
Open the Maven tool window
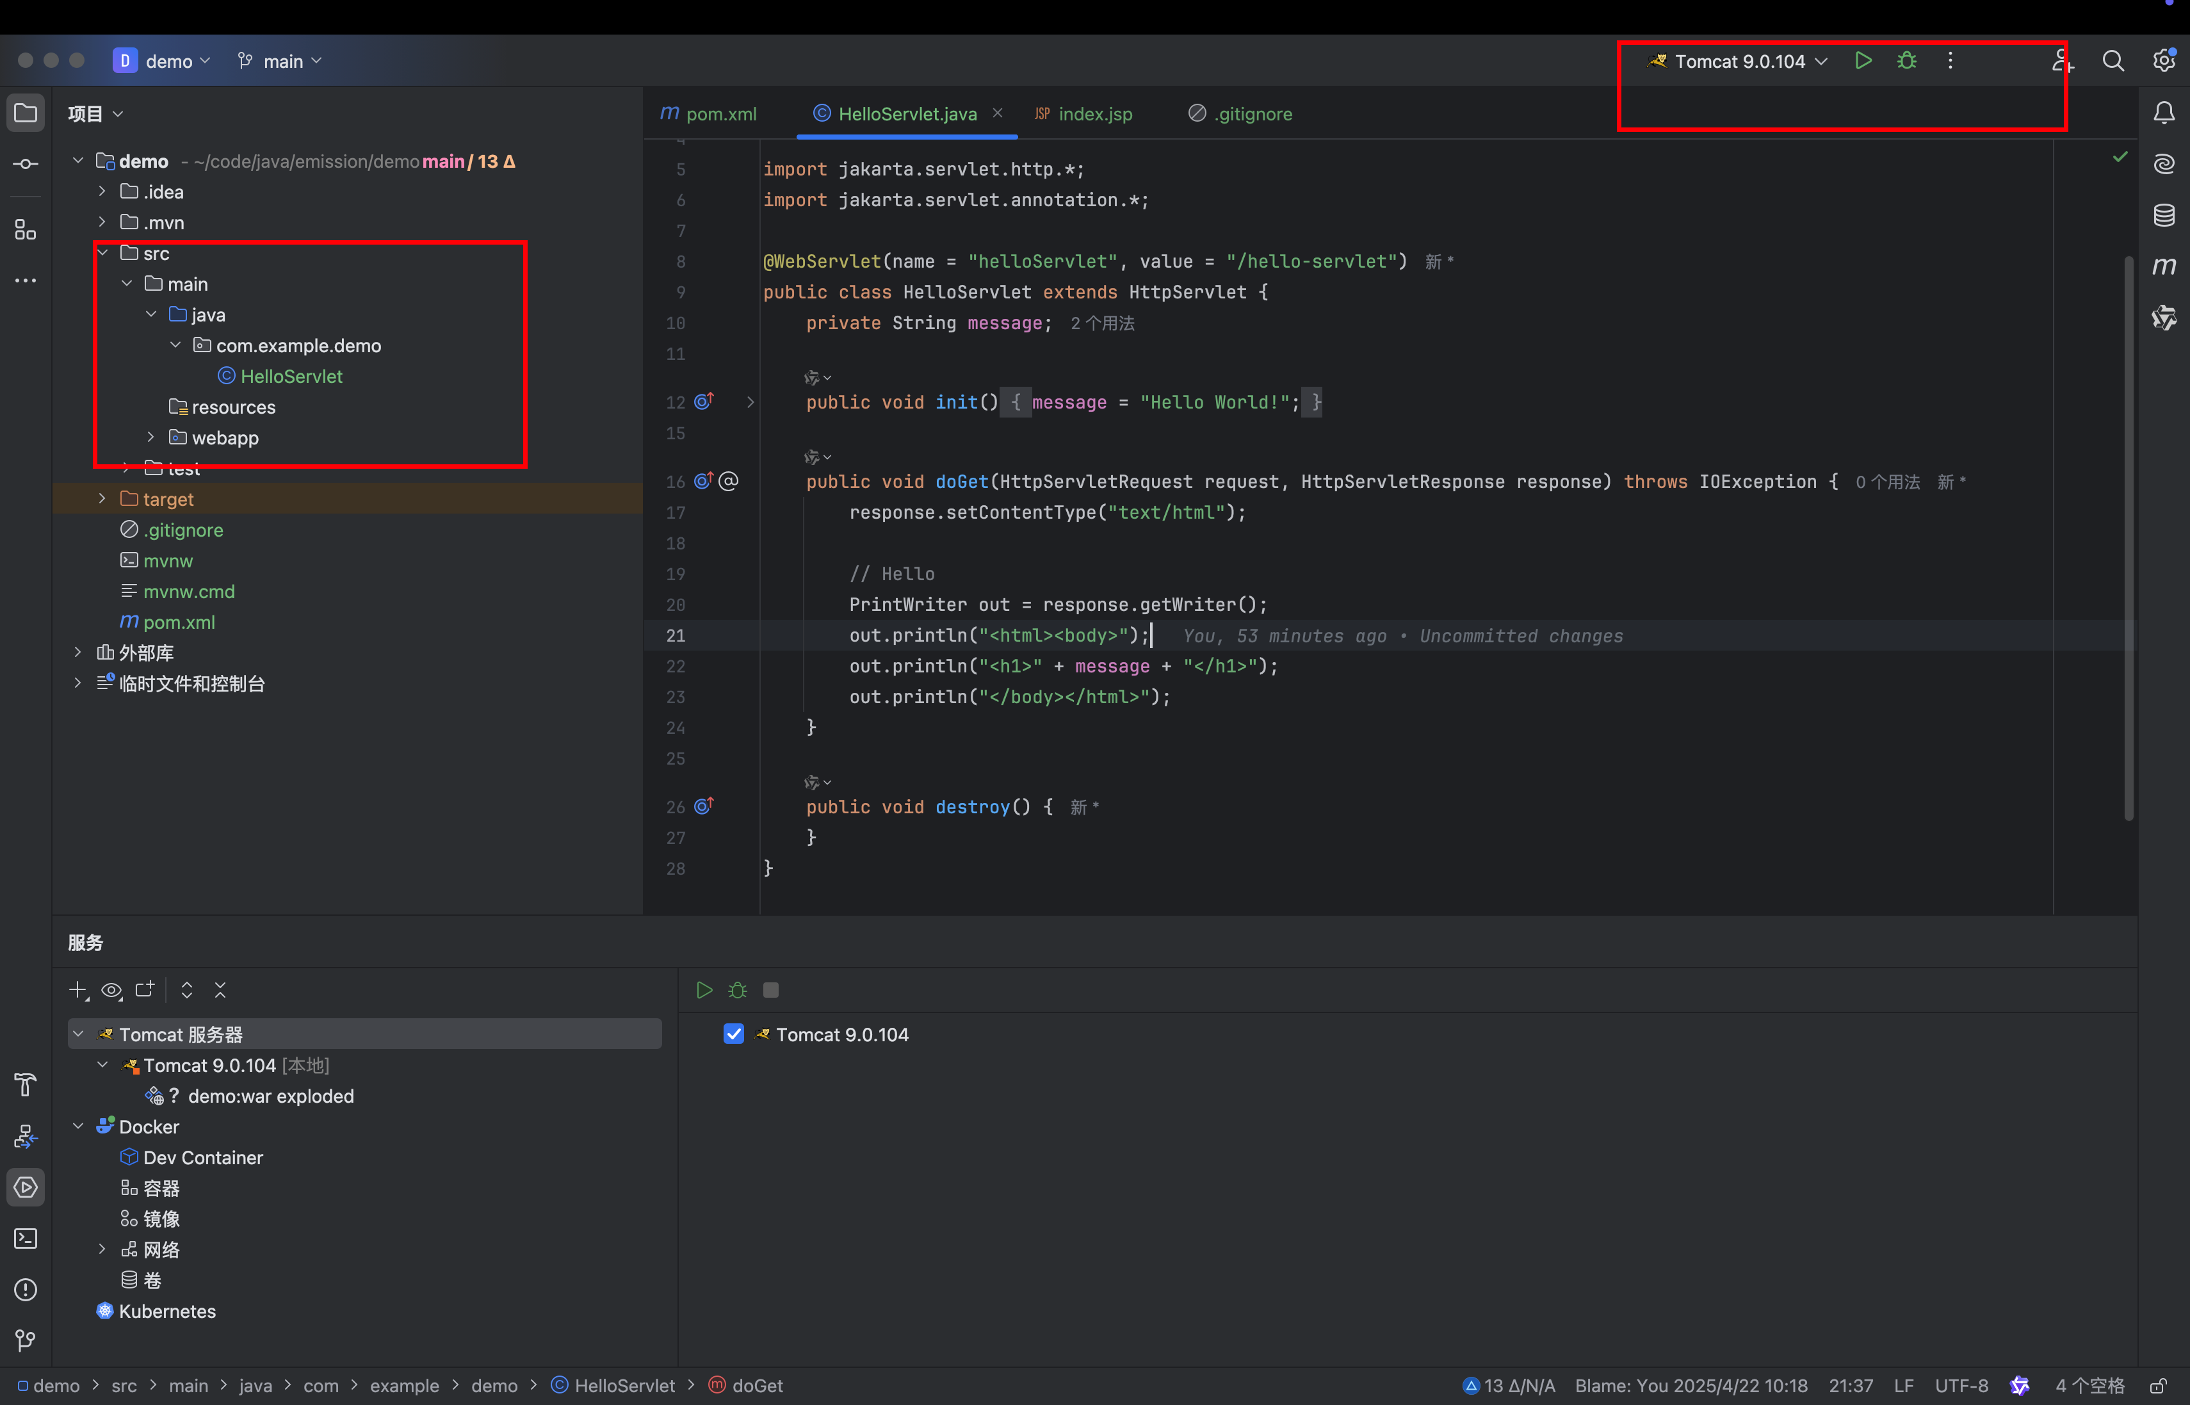[2164, 266]
